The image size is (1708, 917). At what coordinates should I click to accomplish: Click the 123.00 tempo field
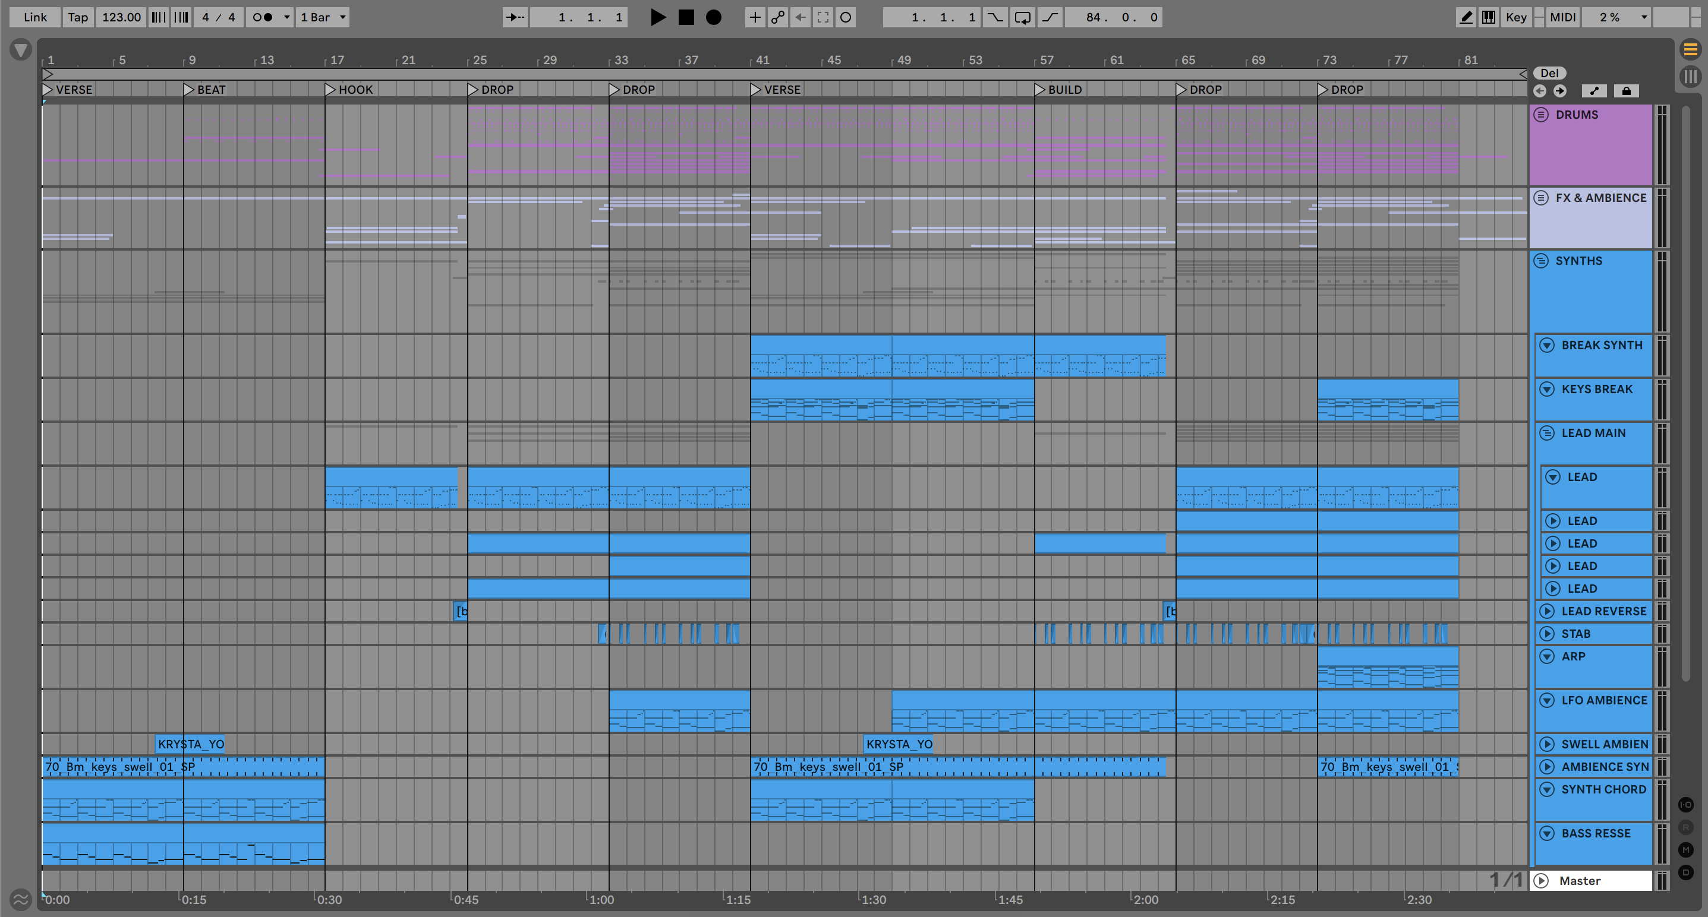click(121, 17)
